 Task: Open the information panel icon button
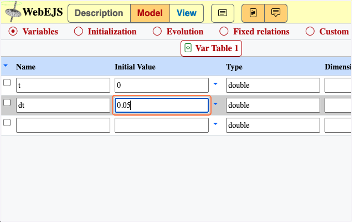(223, 13)
